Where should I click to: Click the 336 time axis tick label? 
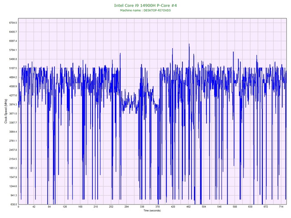142,207
